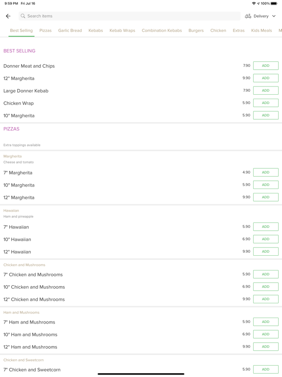Image resolution: width=282 pixels, height=377 pixels.
Task: Click the search magnifier icon
Action: coord(23,16)
